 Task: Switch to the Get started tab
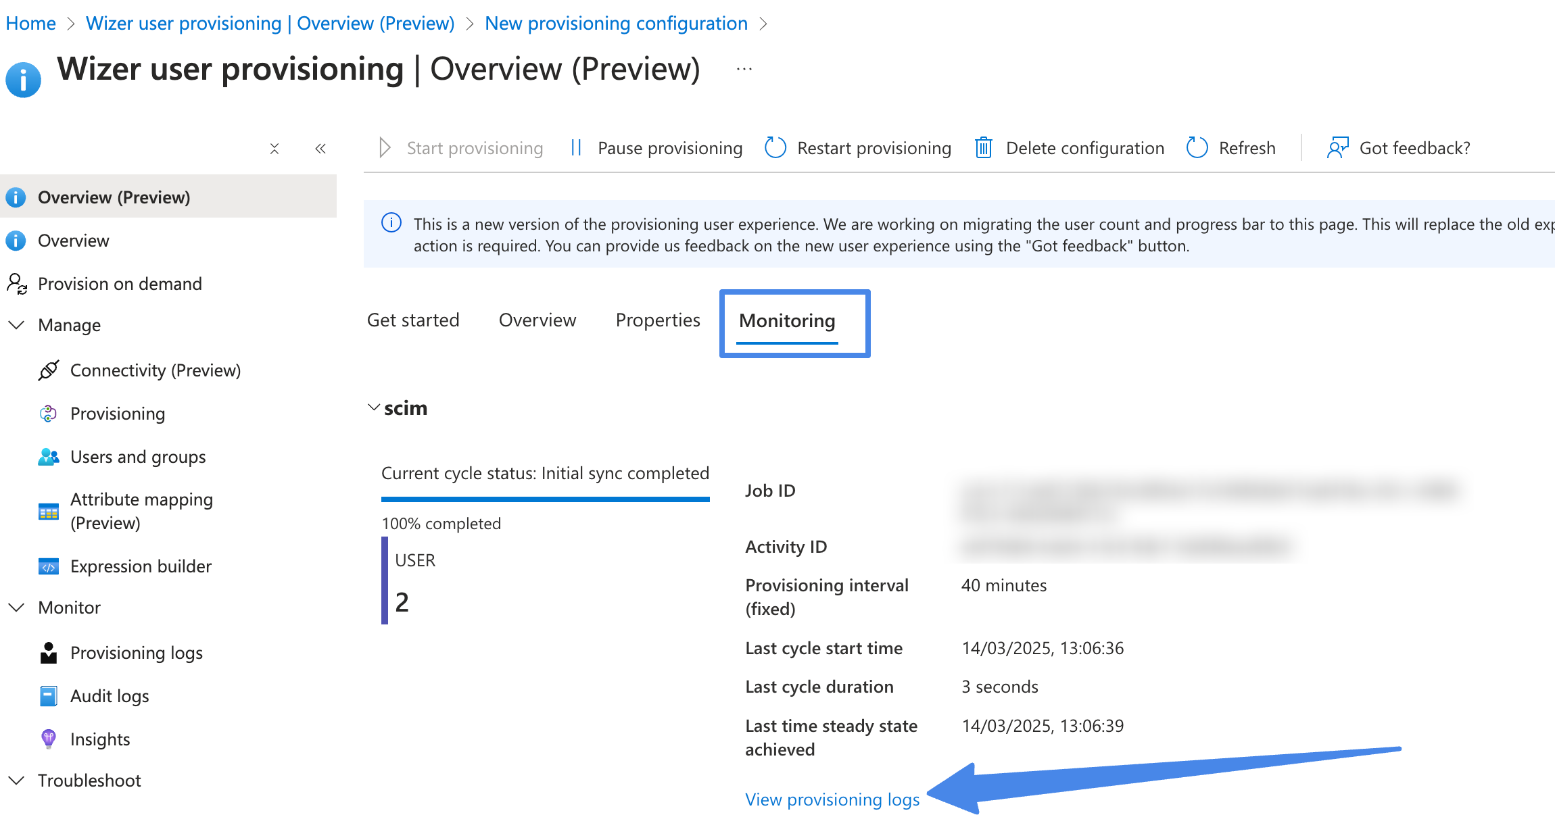[x=413, y=320]
